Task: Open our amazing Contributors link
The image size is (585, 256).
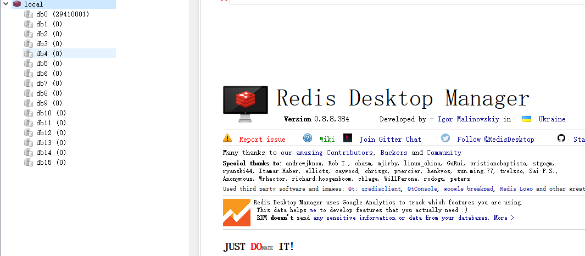Action: pyautogui.click(x=326, y=153)
